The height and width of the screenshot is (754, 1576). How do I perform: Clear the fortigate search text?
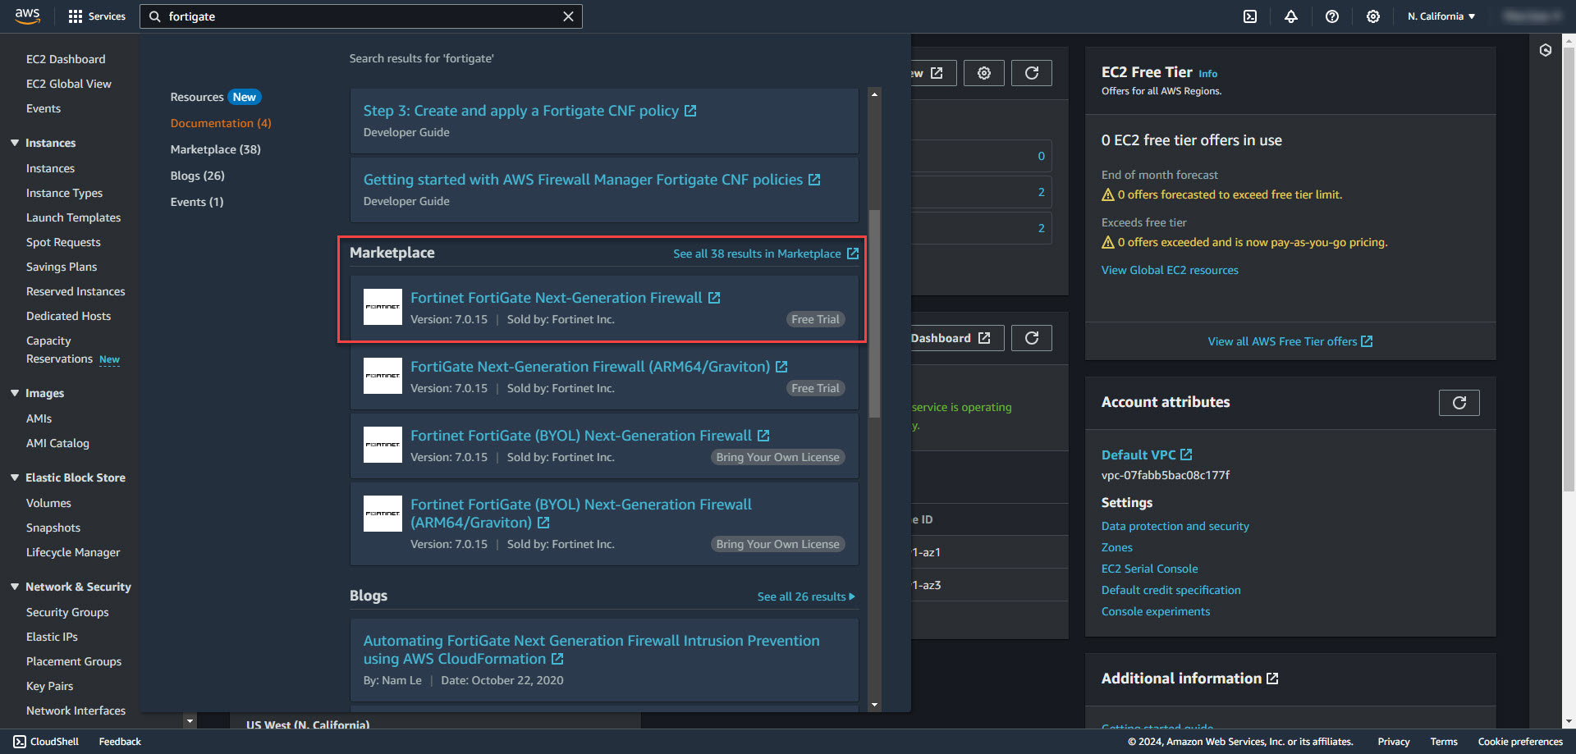568,16
